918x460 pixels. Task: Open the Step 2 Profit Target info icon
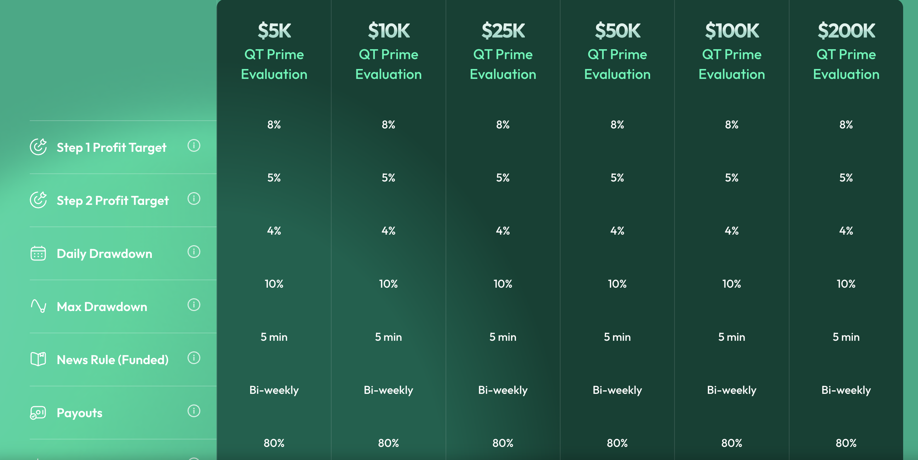tap(194, 199)
